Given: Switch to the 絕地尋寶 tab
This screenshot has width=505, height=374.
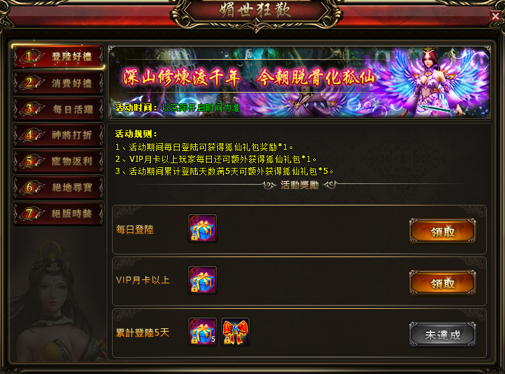Looking at the screenshot, I should [x=58, y=187].
